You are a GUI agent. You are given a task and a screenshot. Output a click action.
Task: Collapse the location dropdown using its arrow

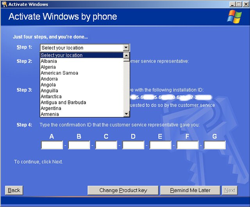126,48
